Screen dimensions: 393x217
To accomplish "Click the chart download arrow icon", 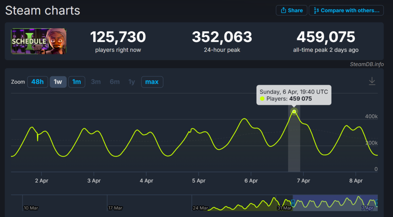I will 372,81.
